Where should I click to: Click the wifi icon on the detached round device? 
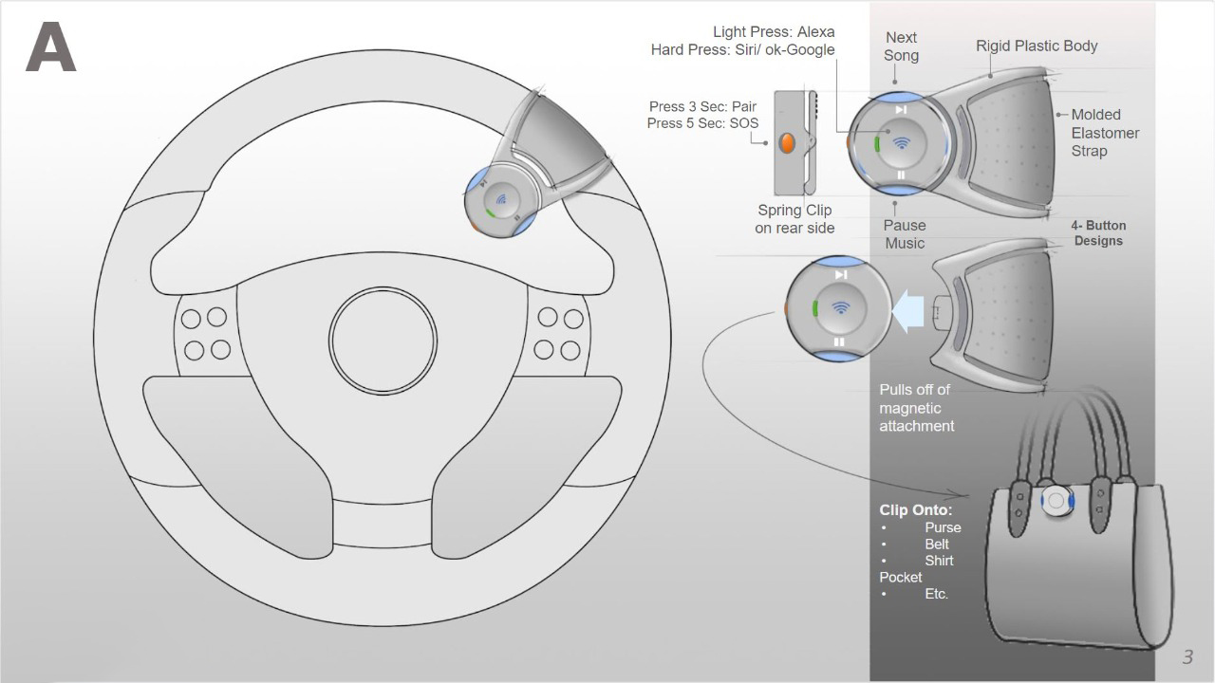click(x=839, y=307)
